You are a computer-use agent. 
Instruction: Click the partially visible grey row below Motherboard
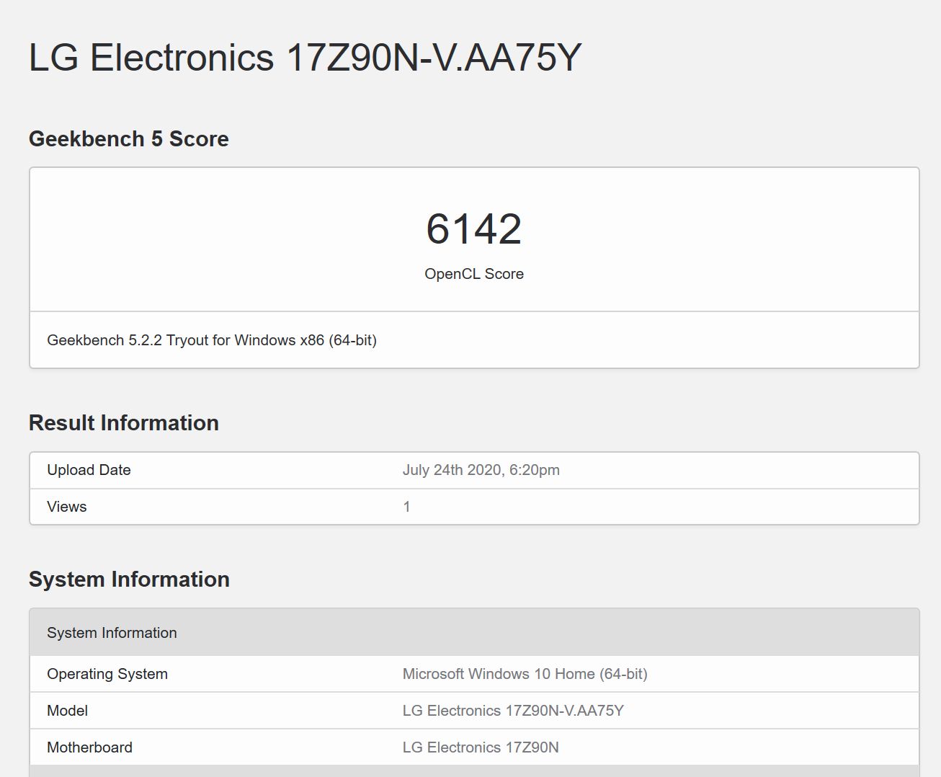tap(474, 771)
